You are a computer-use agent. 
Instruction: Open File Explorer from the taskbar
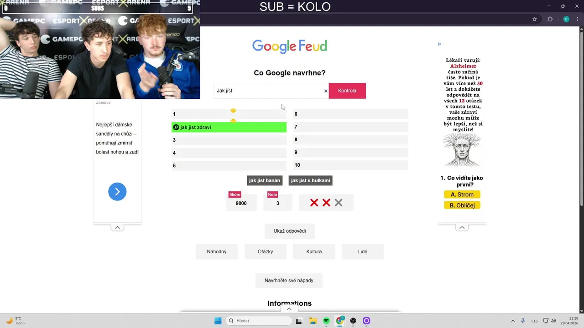click(313, 321)
